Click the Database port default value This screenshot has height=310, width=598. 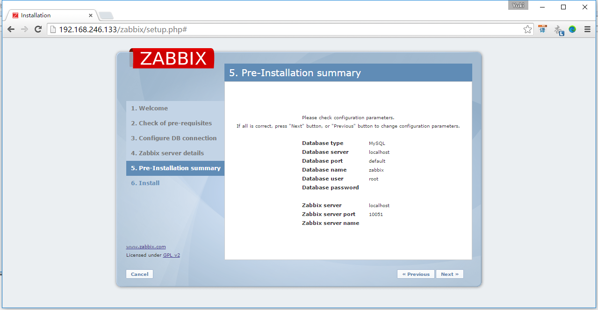click(x=377, y=161)
